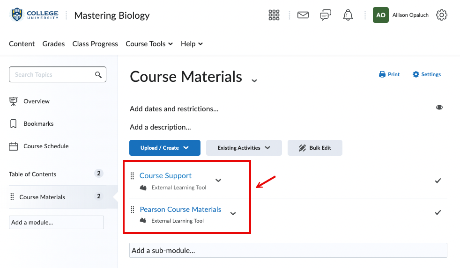Click the Course Support external tool icon
The height and width of the screenshot is (268, 460).
click(x=143, y=188)
